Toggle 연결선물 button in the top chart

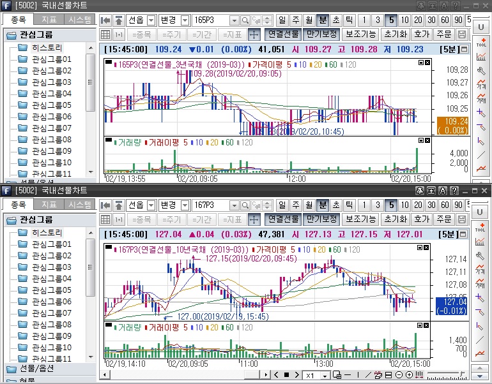tap(282, 34)
